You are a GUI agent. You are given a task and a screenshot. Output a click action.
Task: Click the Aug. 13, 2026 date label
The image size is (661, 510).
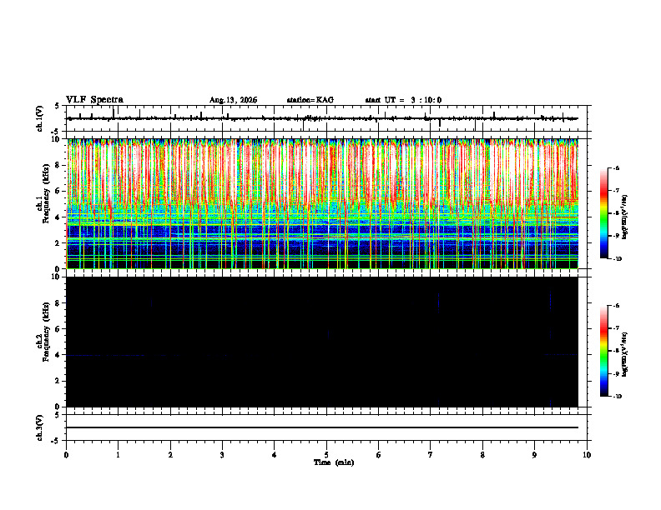tap(233, 100)
